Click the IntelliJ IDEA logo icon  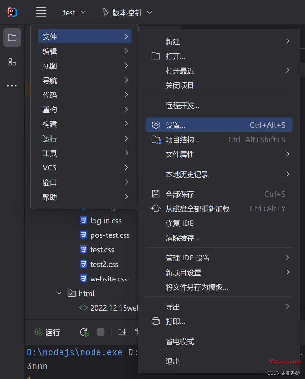click(x=12, y=12)
